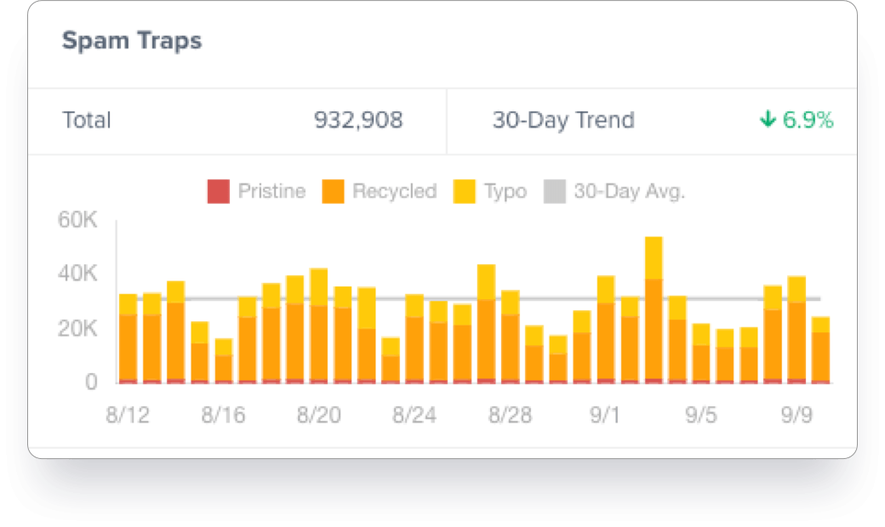
Task: Select the bar above the 9/1 label
Action: [x=605, y=331]
